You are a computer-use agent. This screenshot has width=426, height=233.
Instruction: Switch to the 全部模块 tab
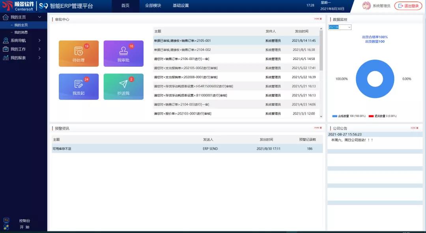coord(153,6)
